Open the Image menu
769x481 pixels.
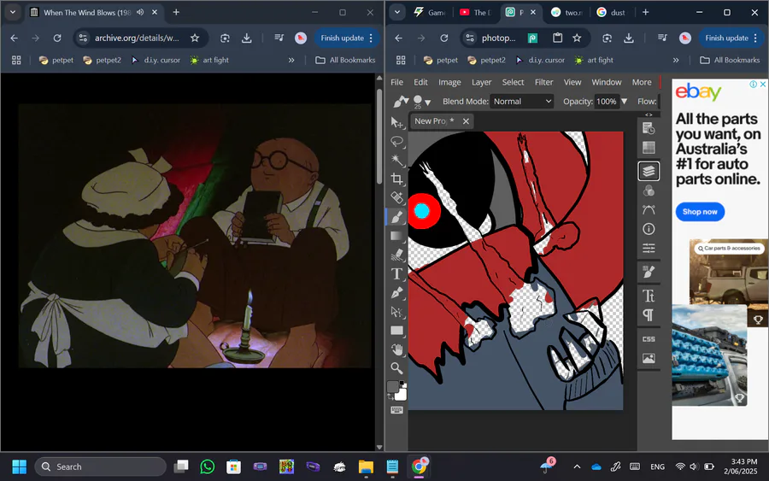tap(449, 82)
